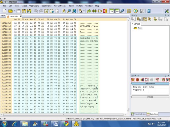Image resolution: width=170 pixels, height=127 pixels.
Task: Click hex row address 21000000
Action: pos(6,38)
